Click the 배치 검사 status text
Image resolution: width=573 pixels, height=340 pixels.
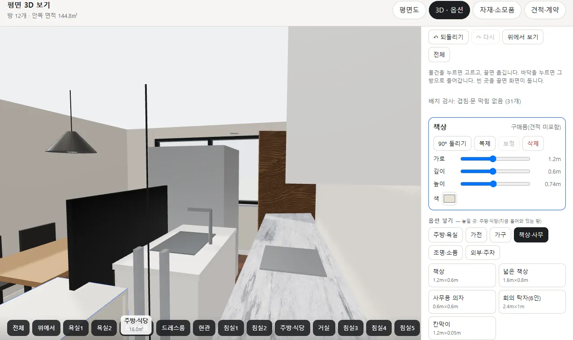point(475,101)
